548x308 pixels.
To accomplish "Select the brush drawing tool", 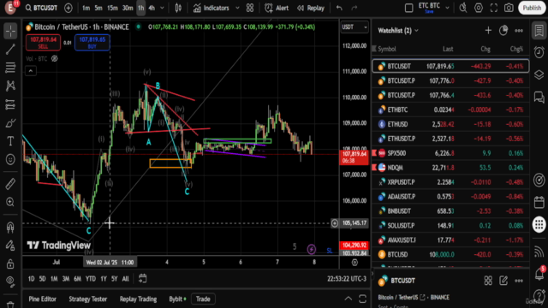I will tap(10, 123).
